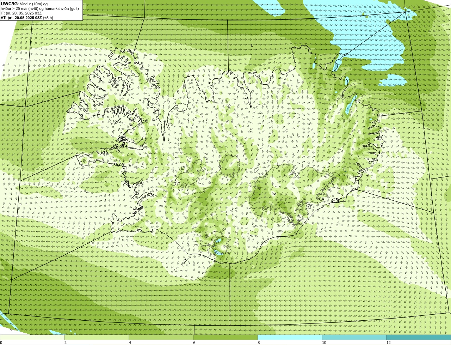Screen dimensions: 451x345
Task: Click the initial time 'IT: þri. 20. 05. 2025 03Z'
Action: pos(21,13)
